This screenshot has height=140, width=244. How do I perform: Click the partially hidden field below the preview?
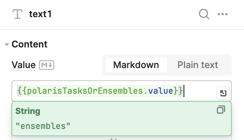click(x=122, y=138)
